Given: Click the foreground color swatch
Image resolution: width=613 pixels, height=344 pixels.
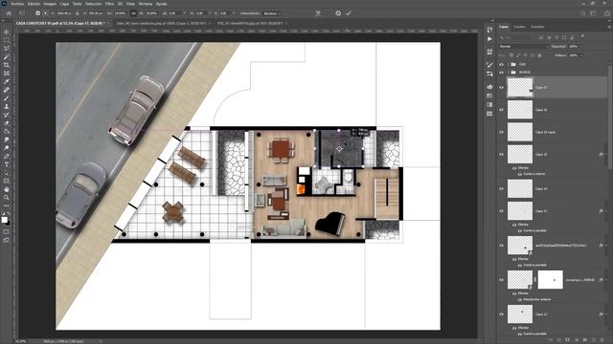Looking at the screenshot, I should click(x=4, y=220).
